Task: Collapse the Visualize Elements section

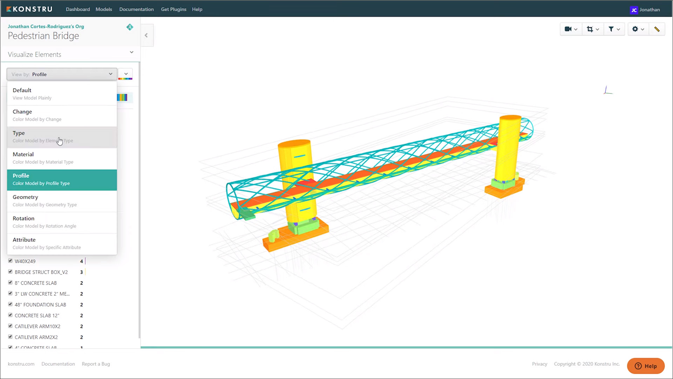Action: 131,52
